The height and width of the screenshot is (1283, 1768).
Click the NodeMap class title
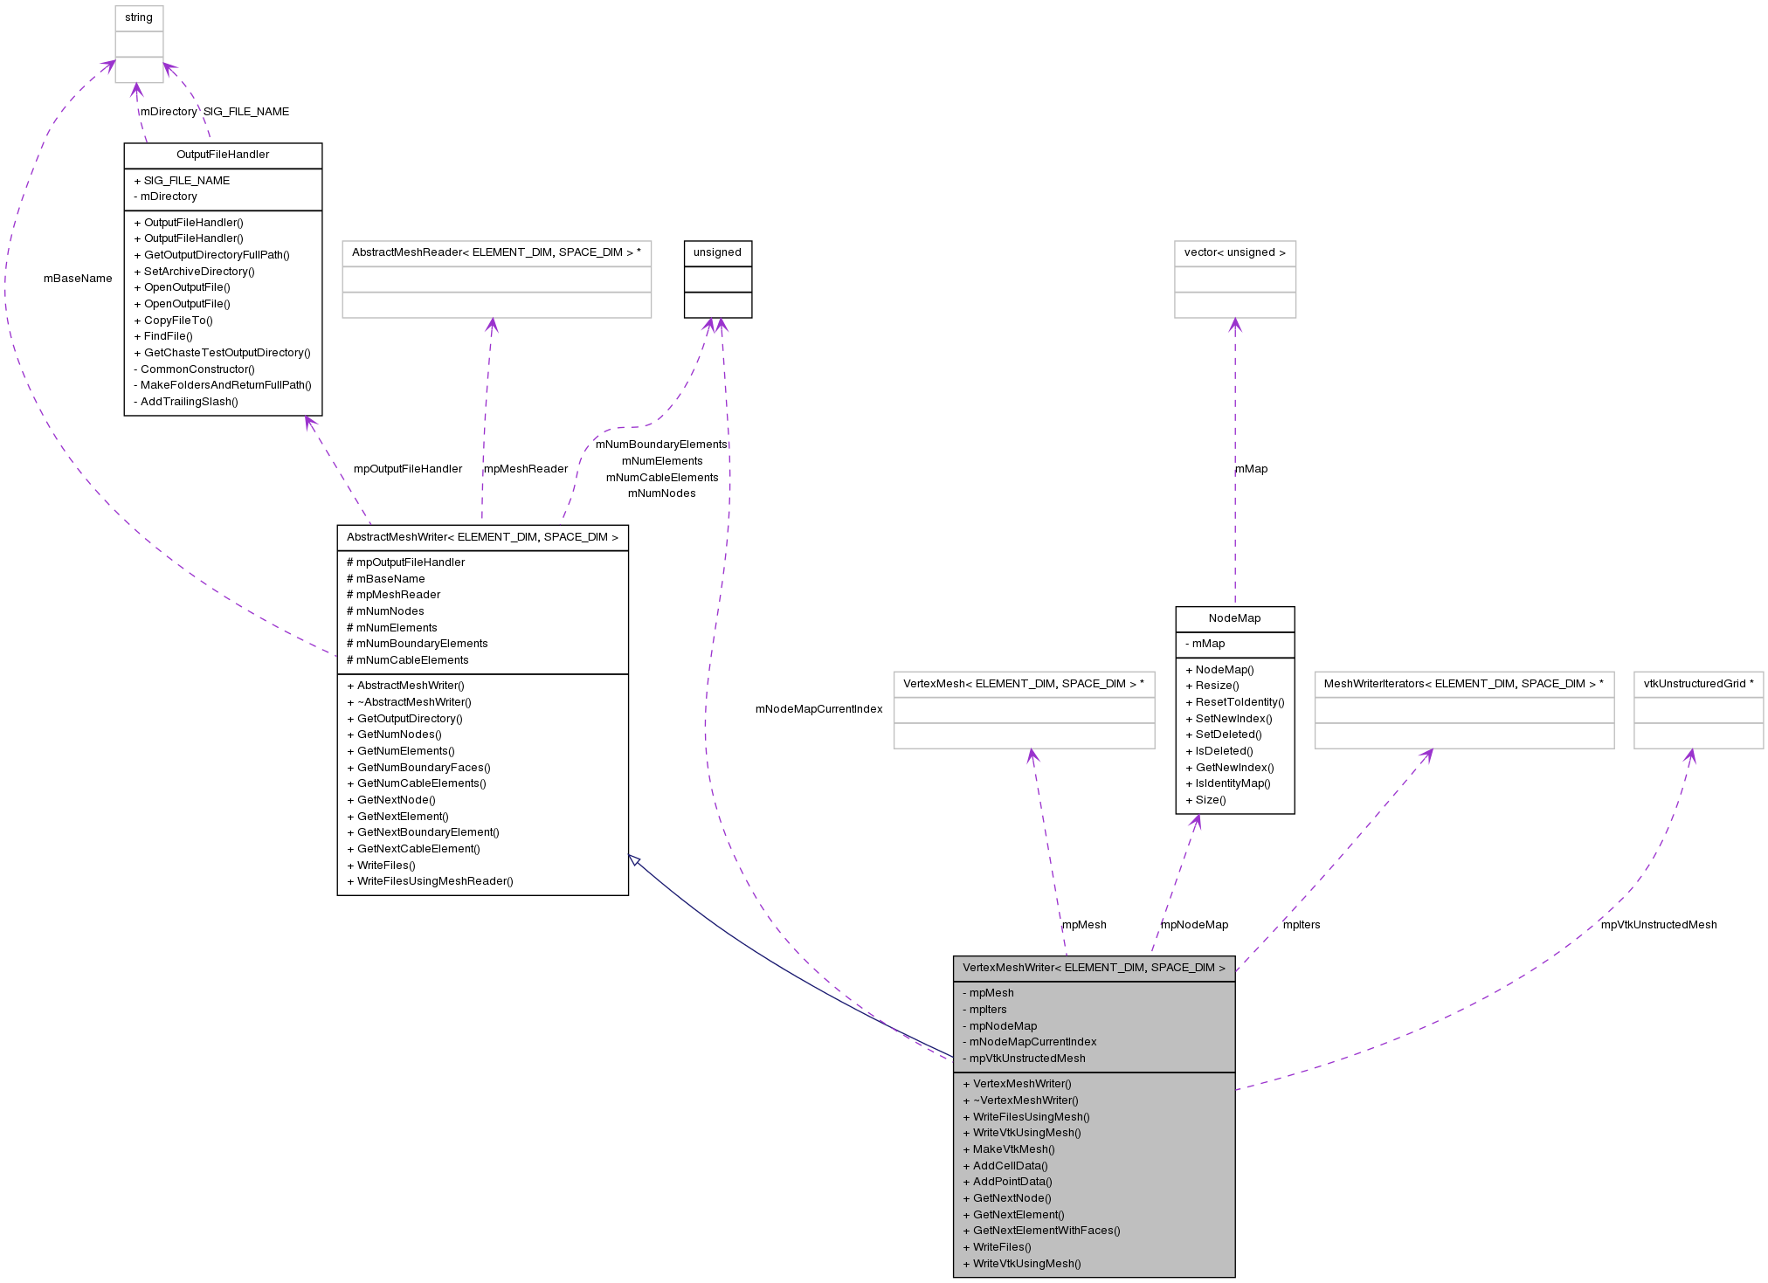pos(1234,618)
